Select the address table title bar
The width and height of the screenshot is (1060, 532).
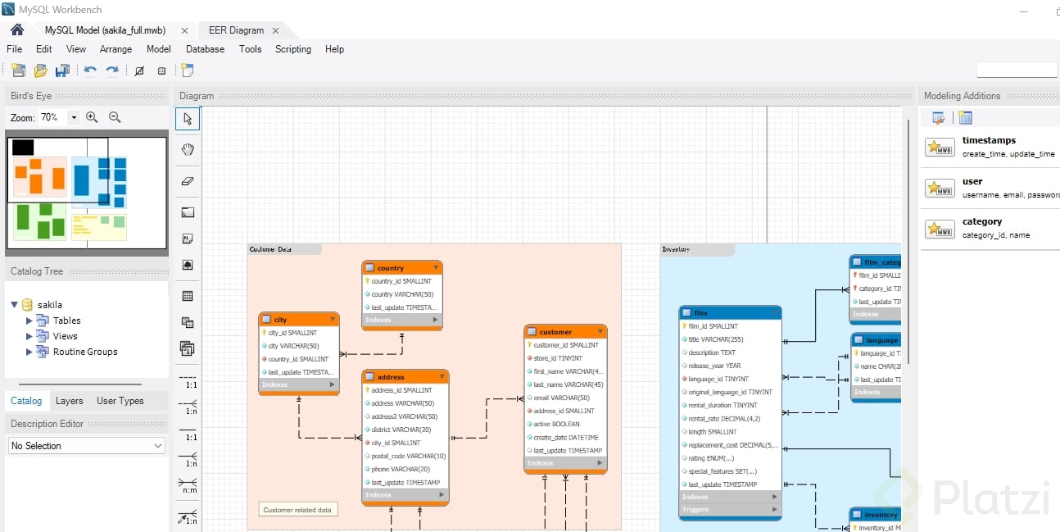(x=405, y=377)
